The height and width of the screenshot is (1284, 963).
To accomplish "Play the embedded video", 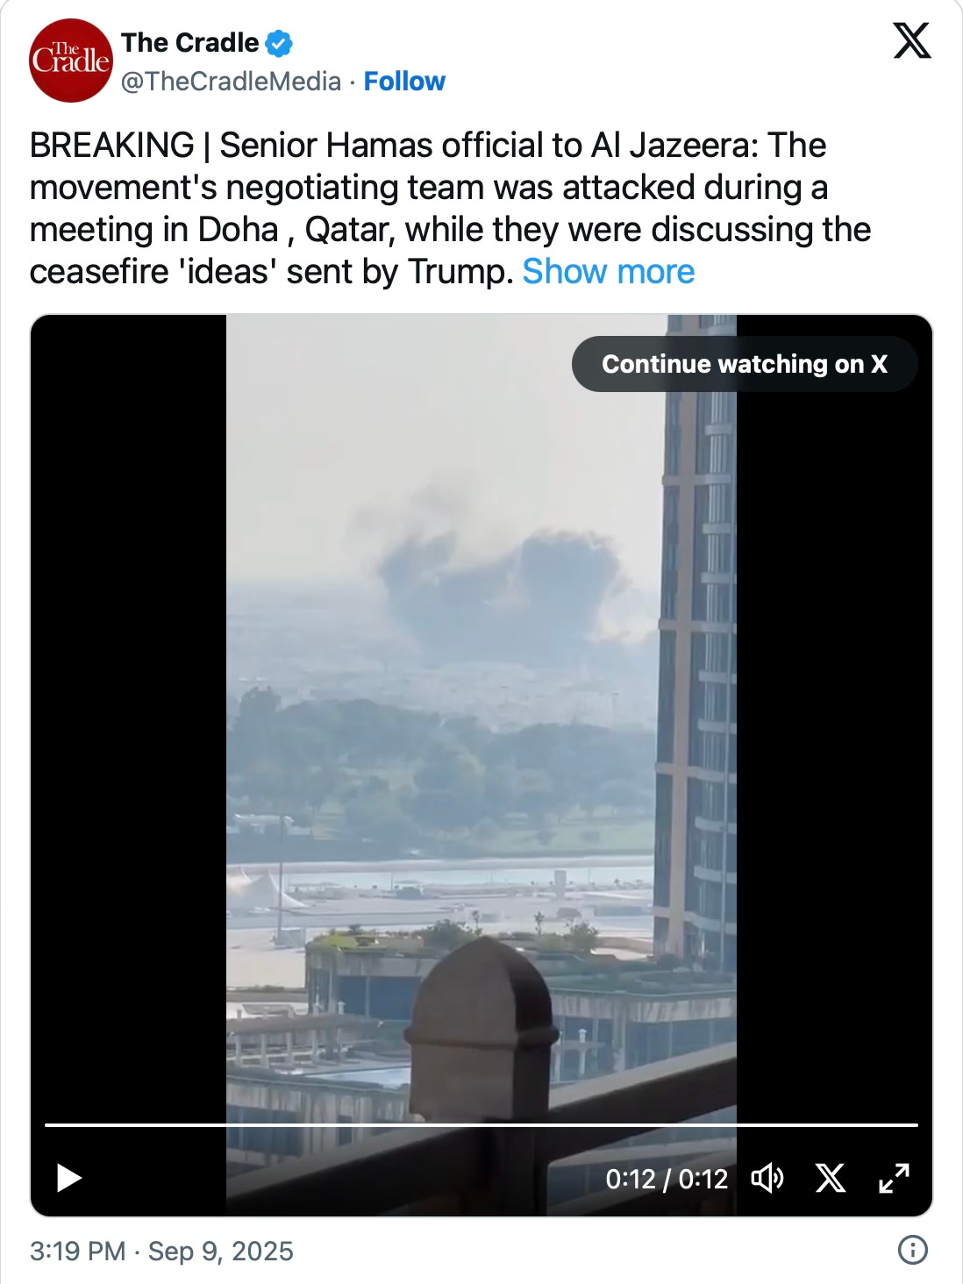I will point(68,1178).
